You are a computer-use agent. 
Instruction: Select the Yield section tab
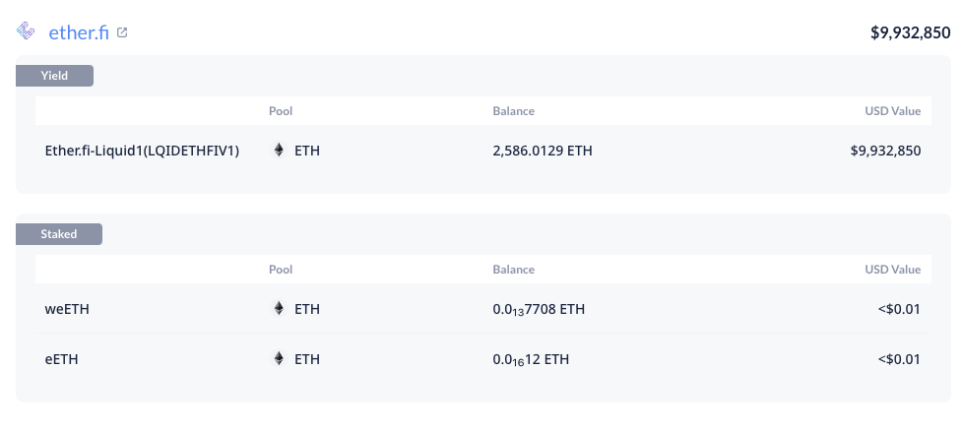click(54, 76)
